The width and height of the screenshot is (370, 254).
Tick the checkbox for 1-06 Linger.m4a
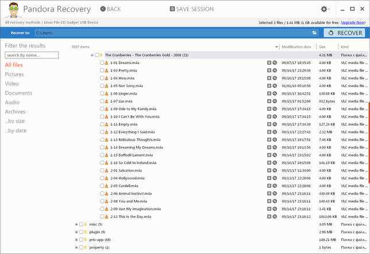pos(102,93)
